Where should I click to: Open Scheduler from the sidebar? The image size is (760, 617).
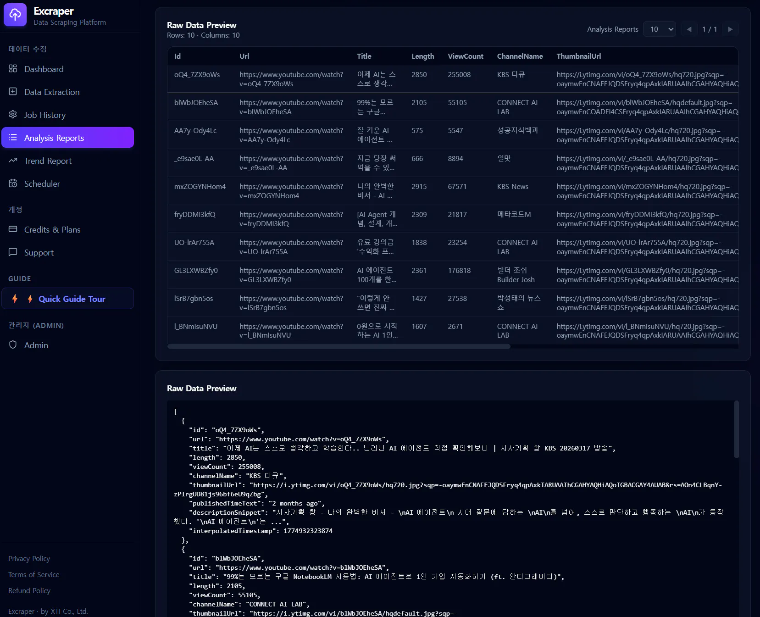pos(68,183)
